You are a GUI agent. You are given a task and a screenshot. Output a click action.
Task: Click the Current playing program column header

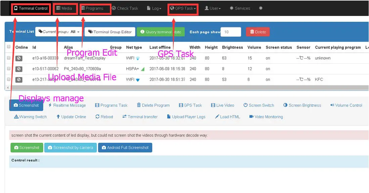(x=338, y=47)
